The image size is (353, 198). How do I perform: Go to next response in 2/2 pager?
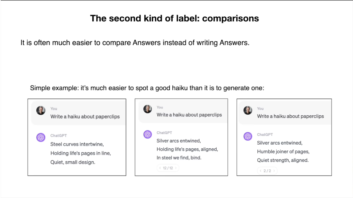click(x=274, y=170)
